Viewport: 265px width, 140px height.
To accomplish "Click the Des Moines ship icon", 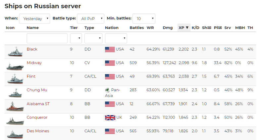I will click(x=15, y=134).
